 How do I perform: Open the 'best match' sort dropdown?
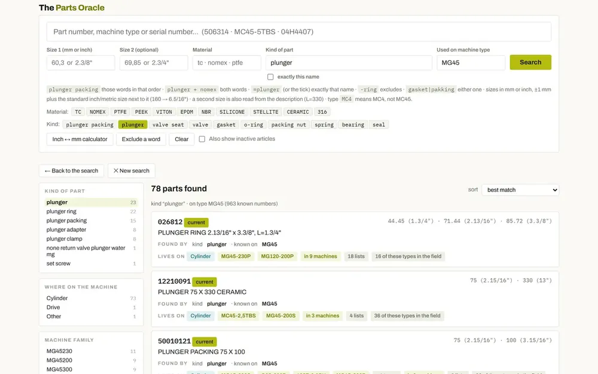pyautogui.click(x=520, y=190)
